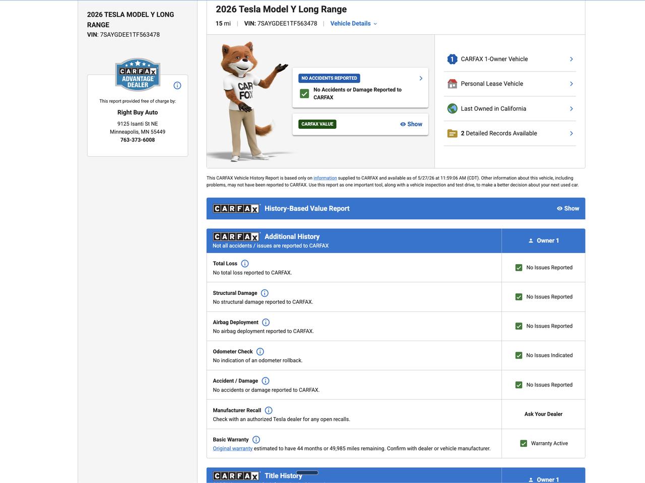Click the NO ACCIDENTS REPORTED badge

pyautogui.click(x=329, y=78)
